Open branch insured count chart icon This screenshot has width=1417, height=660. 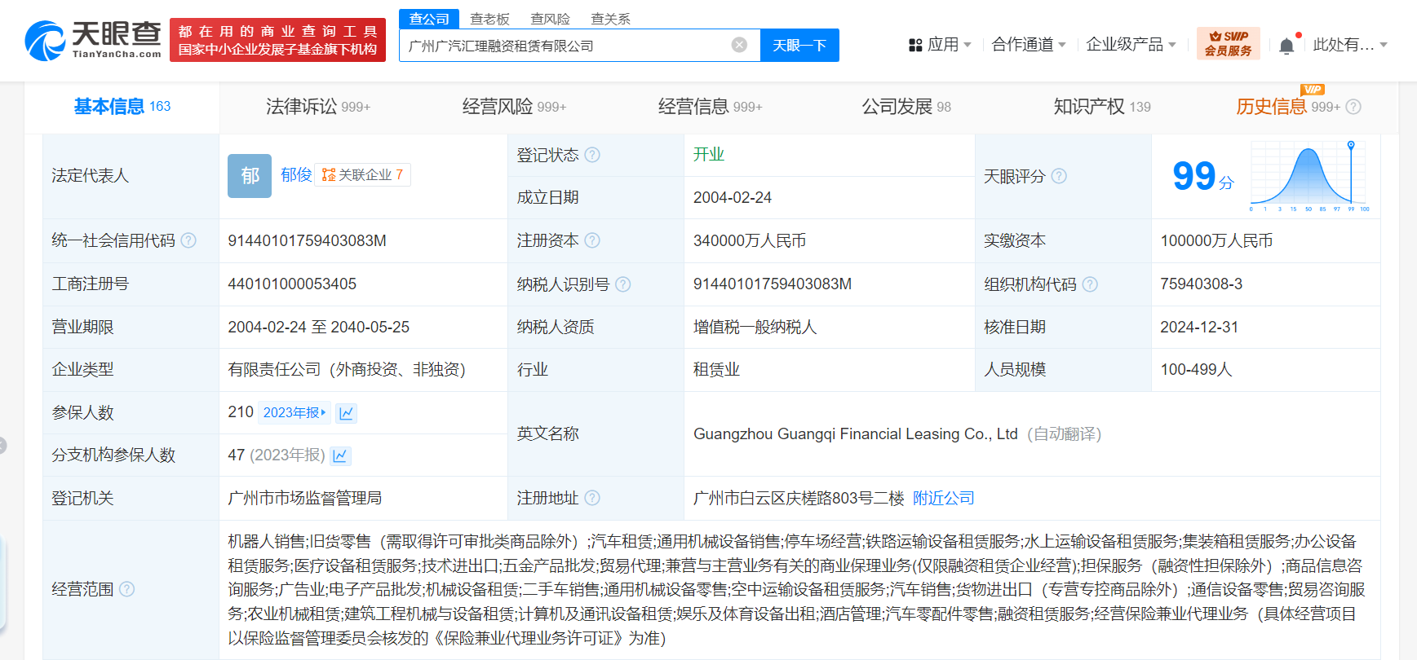point(341,455)
